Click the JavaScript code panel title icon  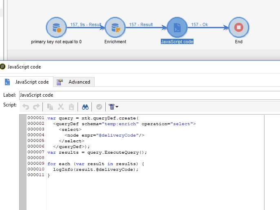pos(2,67)
